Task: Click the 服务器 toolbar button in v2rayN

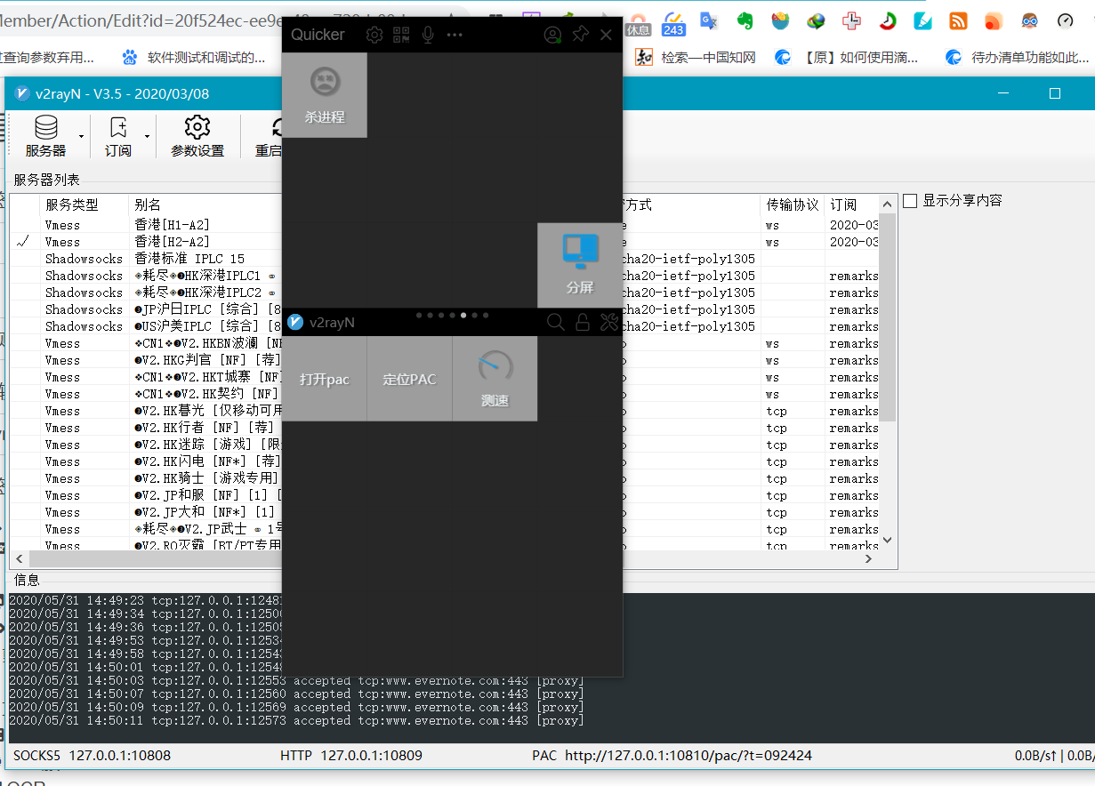Action: click(x=45, y=136)
